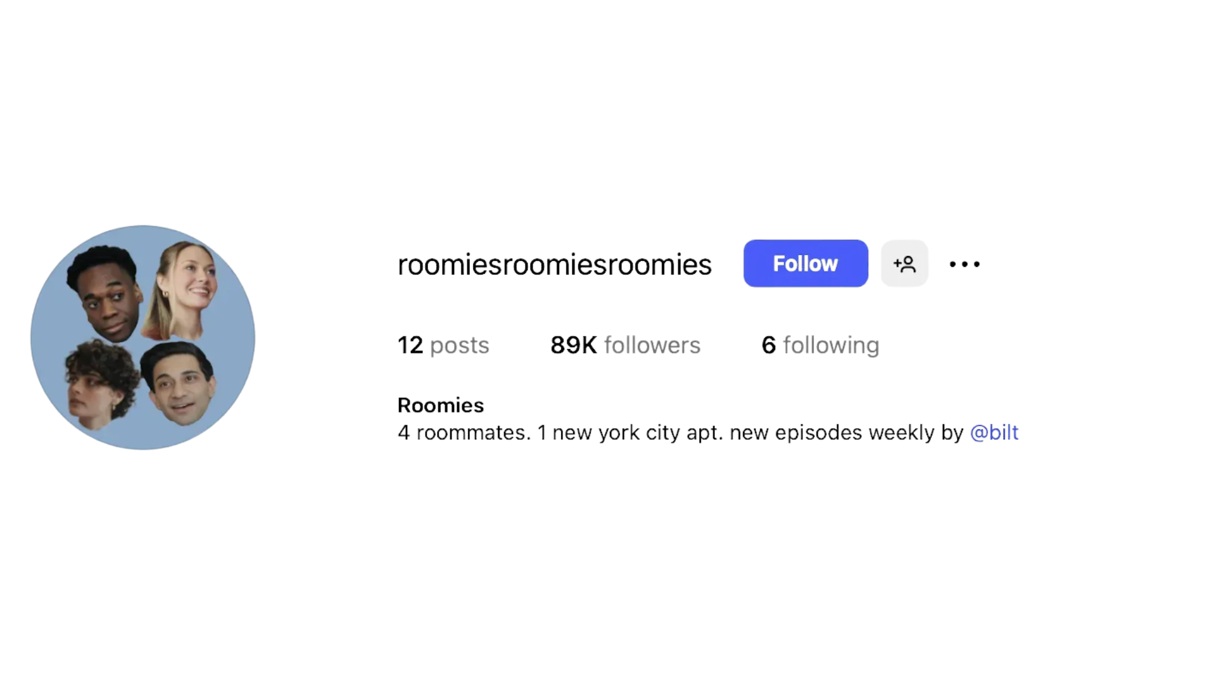The image size is (1206, 678).
Task: Click the word following label
Action: pos(831,347)
